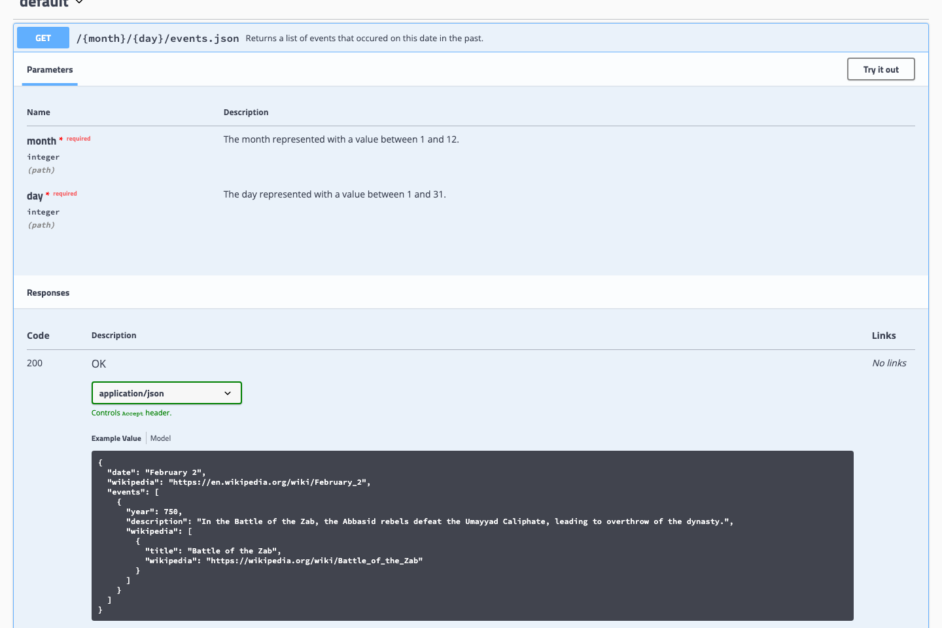Click the blue GET method badge
Screen dimensions: 942x628
43,37
